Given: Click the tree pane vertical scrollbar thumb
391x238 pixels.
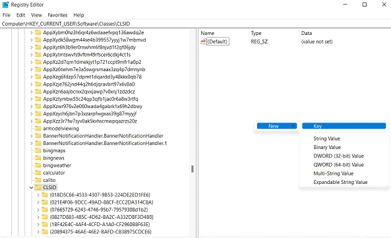Looking at the screenshot, I should coord(193,169).
